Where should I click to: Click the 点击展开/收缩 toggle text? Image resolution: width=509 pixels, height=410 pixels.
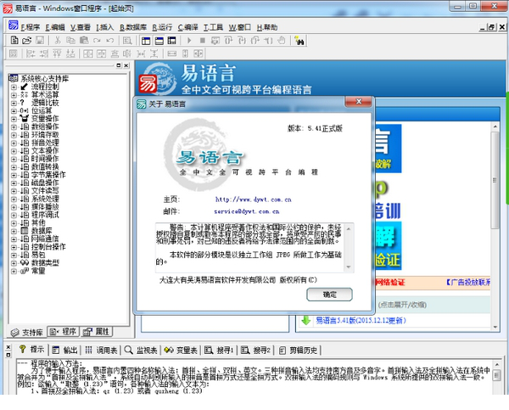[x=402, y=305]
